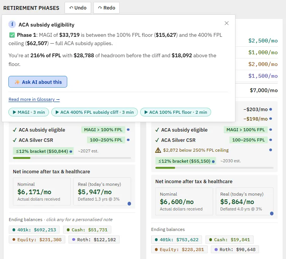Click the green Phase 1 checkmark icon
Screen dimensions: 286x259
(12, 35)
